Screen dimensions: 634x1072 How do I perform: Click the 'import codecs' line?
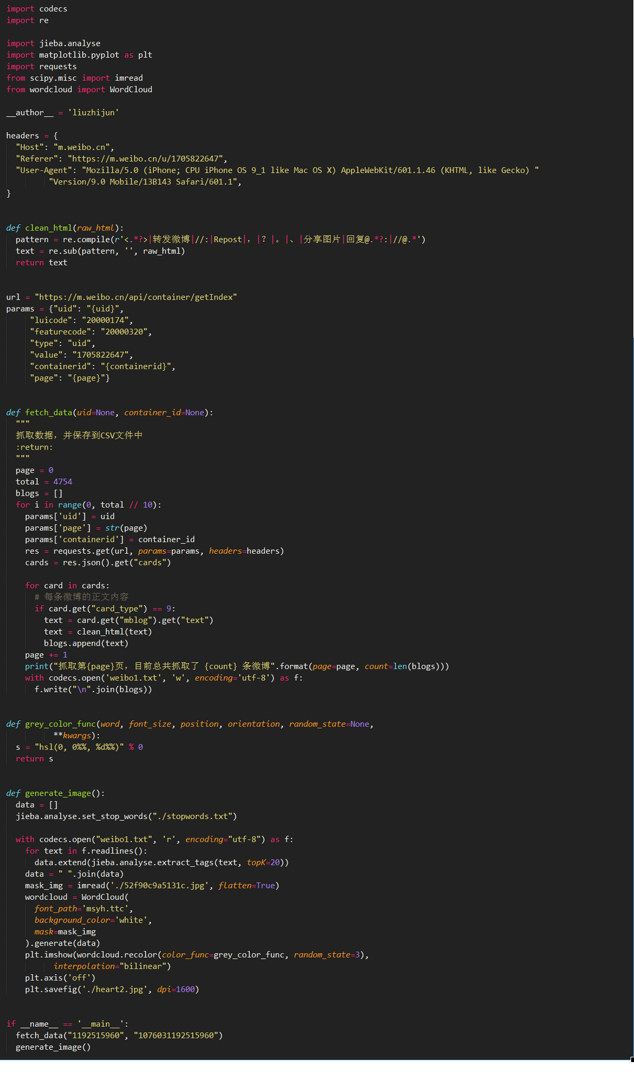coord(37,9)
